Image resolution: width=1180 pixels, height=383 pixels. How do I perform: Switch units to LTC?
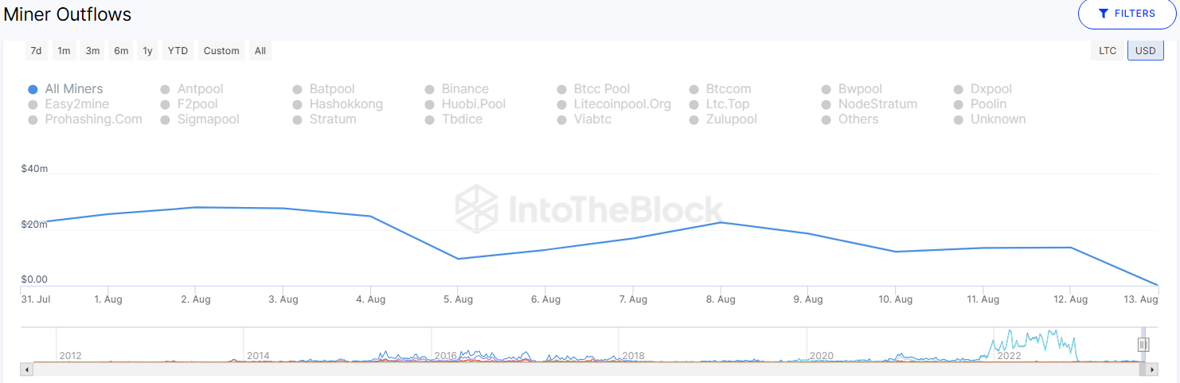pos(1108,51)
